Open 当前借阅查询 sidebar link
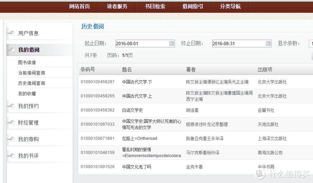313x183 pixels. (x=32, y=73)
